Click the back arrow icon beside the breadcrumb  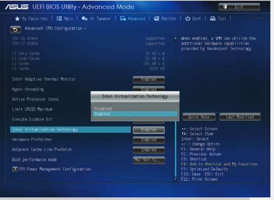pyautogui.click(x=15, y=30)
